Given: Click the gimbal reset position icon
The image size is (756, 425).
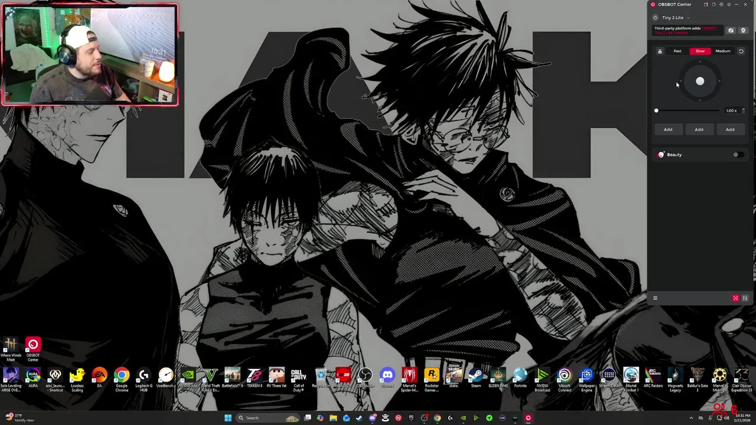Looking at the screenshot, I should [x=741, y=51].
